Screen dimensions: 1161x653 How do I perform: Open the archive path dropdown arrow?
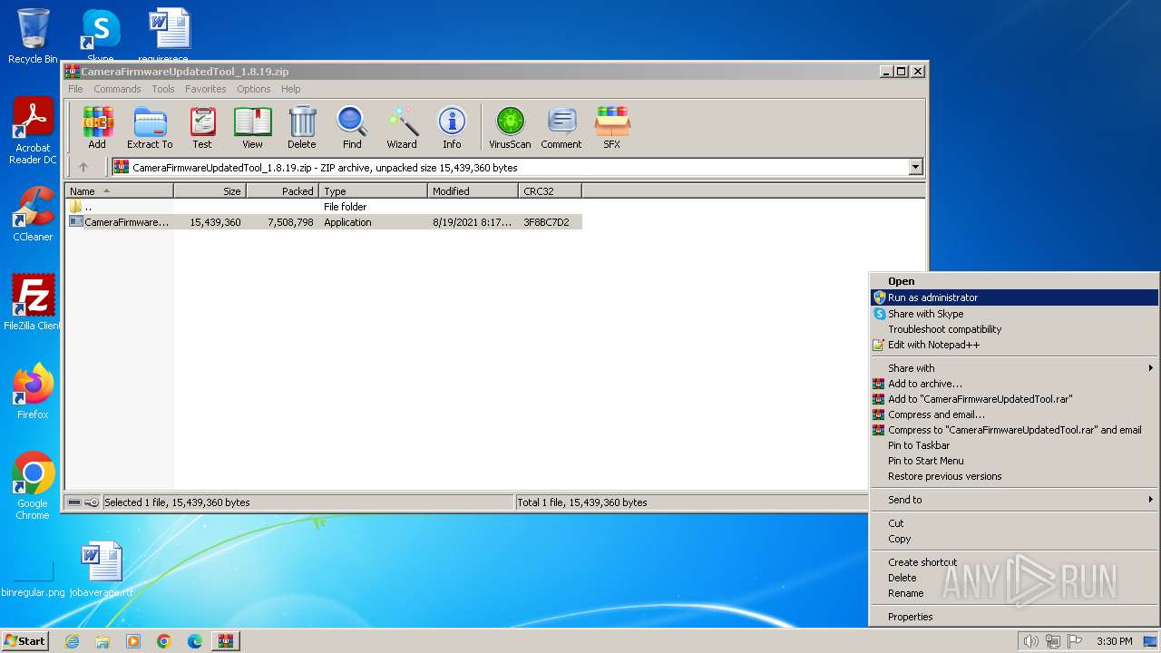click(x=915, y=167)
